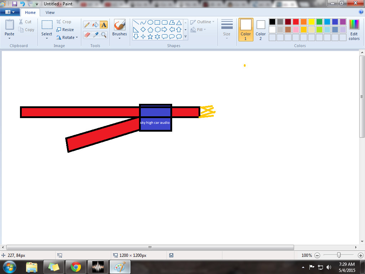The width and height of the screenshot is (365, 274).
Task: Choose the Oval shape
Action: 150,22
